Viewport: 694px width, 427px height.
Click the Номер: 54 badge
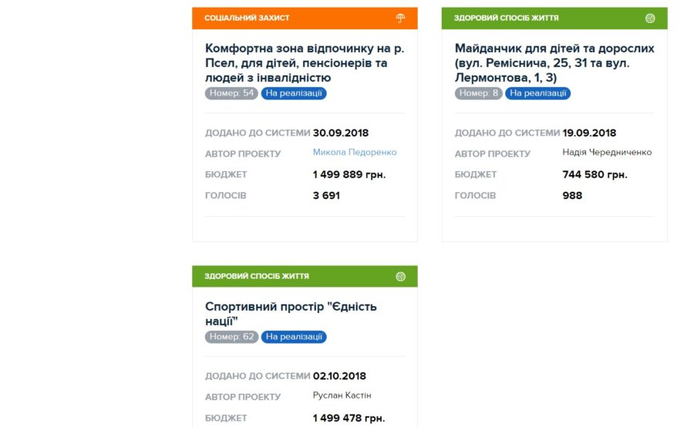pos(231,93)
